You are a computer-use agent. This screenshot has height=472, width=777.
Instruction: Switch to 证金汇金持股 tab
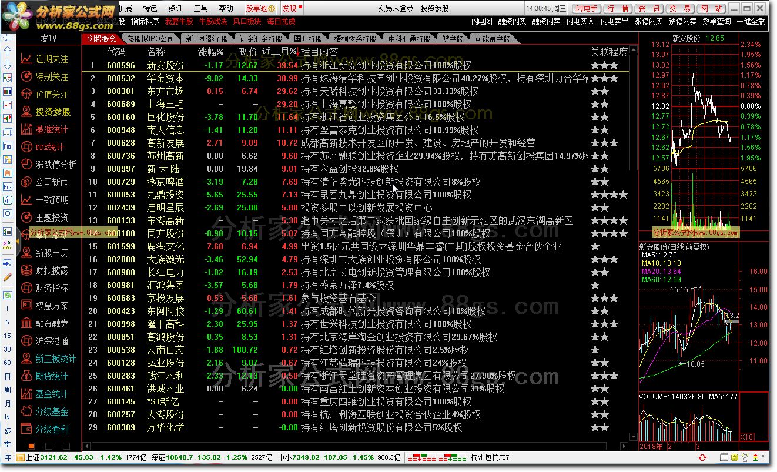click(x=260, y=39)
